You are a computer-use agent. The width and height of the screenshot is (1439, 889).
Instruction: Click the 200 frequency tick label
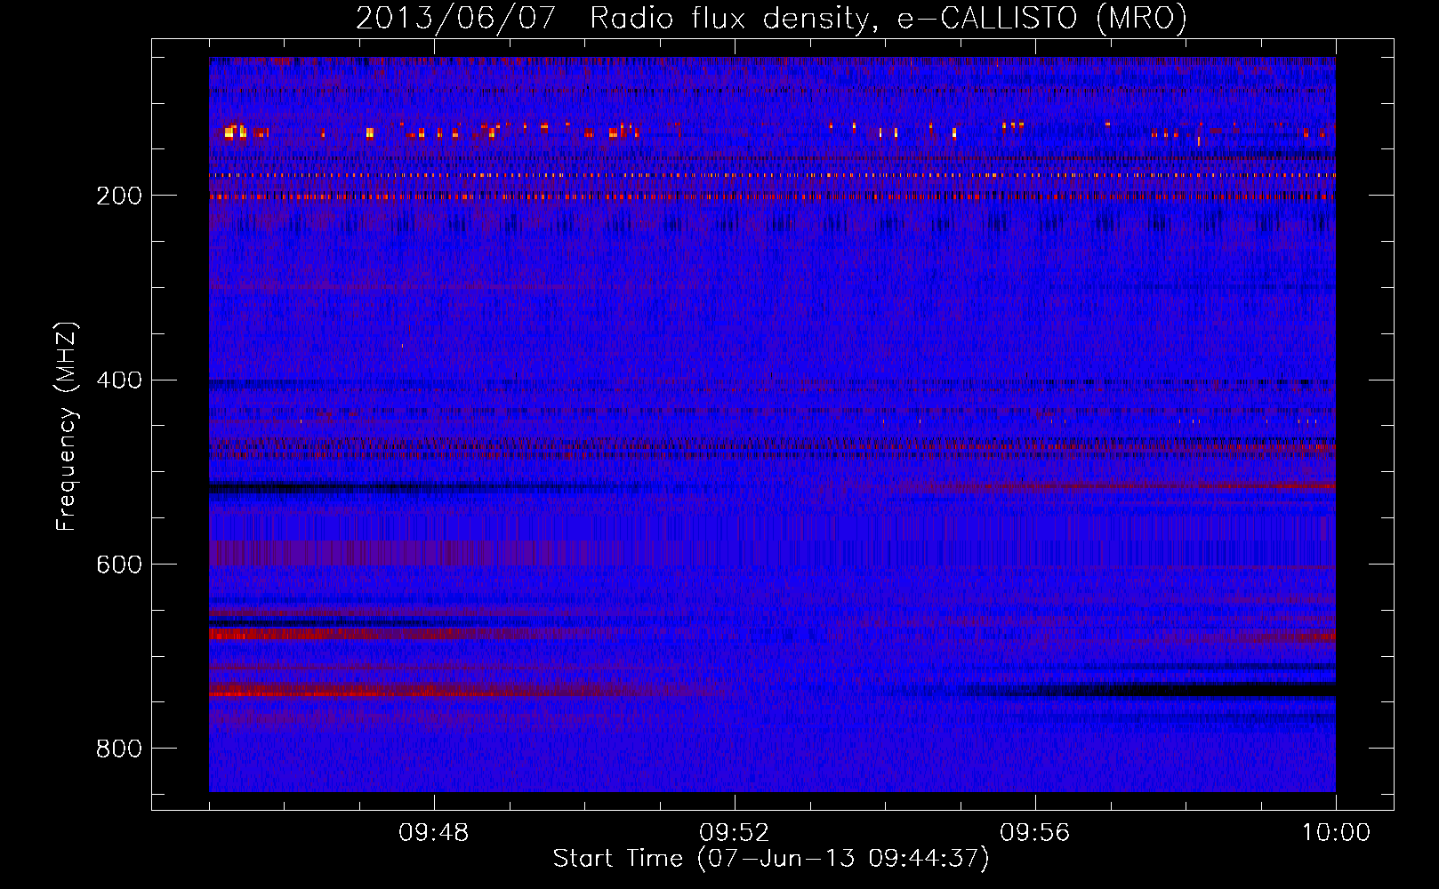click(x=119, y=196)
